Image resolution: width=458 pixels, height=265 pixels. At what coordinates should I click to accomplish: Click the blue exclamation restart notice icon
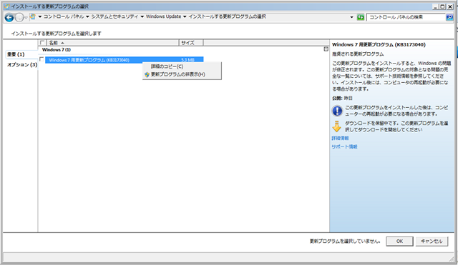click(337, 111)
